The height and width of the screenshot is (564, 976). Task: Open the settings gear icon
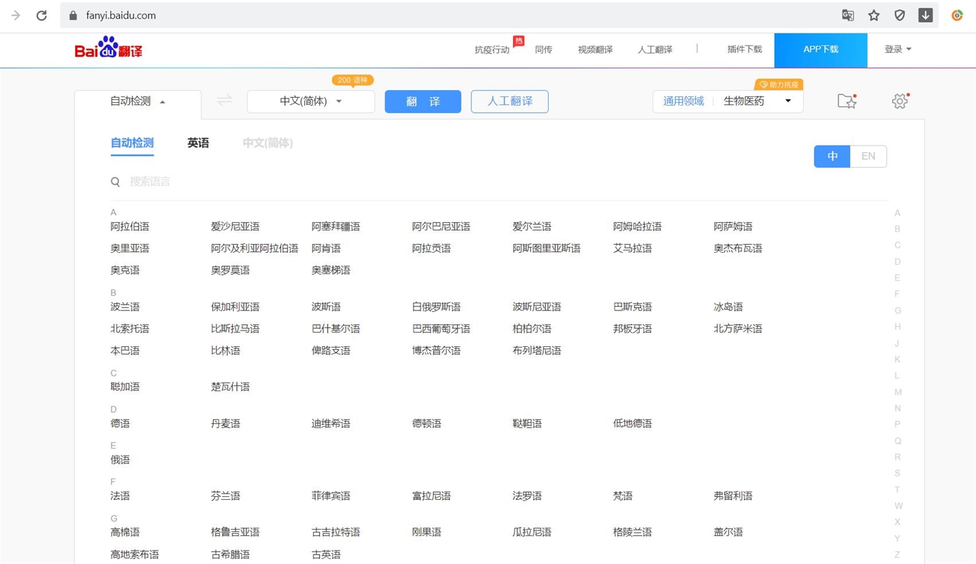point(900,101)
